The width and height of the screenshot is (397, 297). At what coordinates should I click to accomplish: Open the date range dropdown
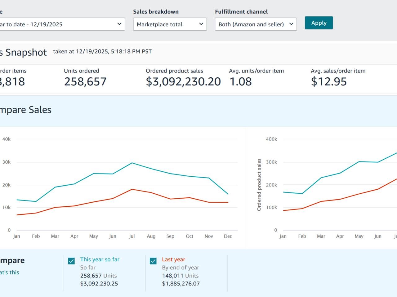62,24
